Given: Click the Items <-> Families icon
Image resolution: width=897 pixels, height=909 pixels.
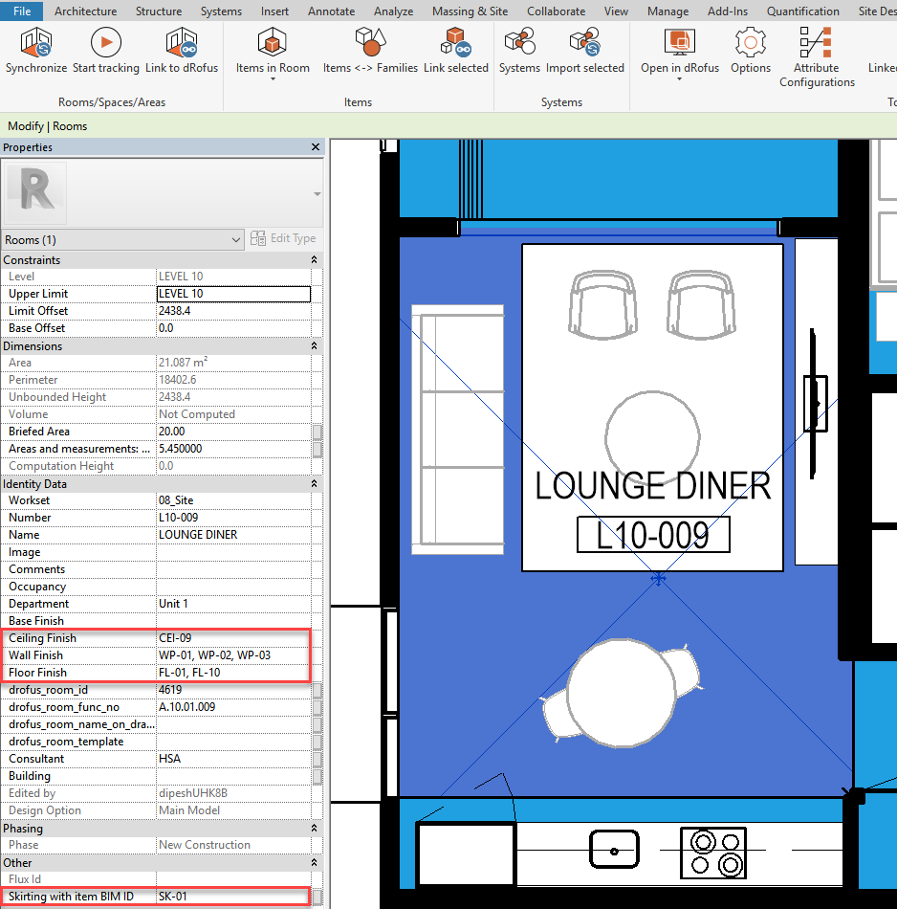Looking at the screenshot, I should tap(370, 44).
